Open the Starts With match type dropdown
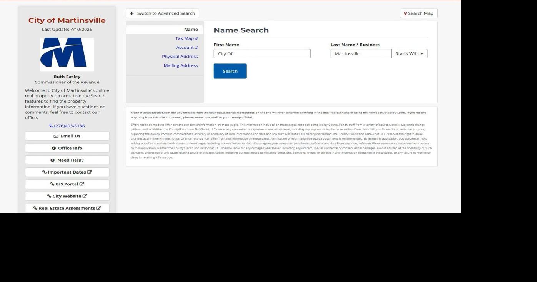This screenshot has height=282, width=537. (x=409, y=53)
